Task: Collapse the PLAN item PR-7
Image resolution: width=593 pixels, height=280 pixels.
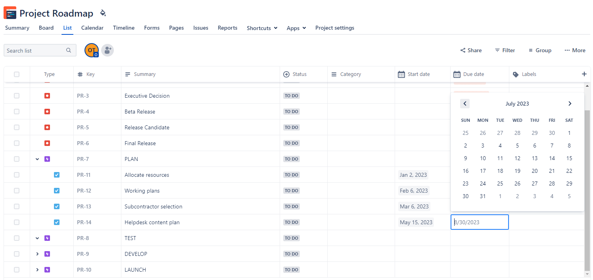Action: [x=37, y=159]
